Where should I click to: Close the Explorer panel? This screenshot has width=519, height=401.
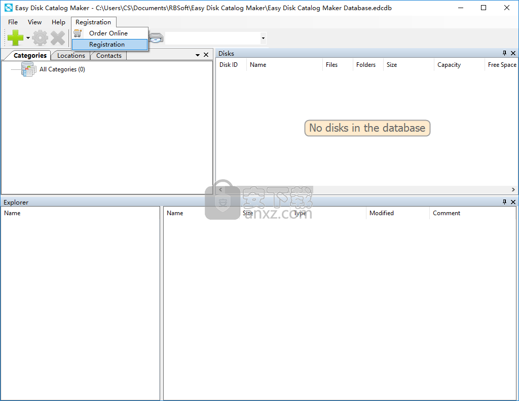(513, 202)
